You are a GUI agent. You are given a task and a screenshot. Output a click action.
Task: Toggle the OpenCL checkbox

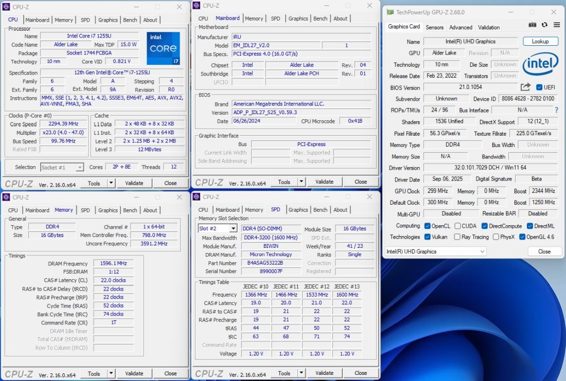tap(428, 226)
